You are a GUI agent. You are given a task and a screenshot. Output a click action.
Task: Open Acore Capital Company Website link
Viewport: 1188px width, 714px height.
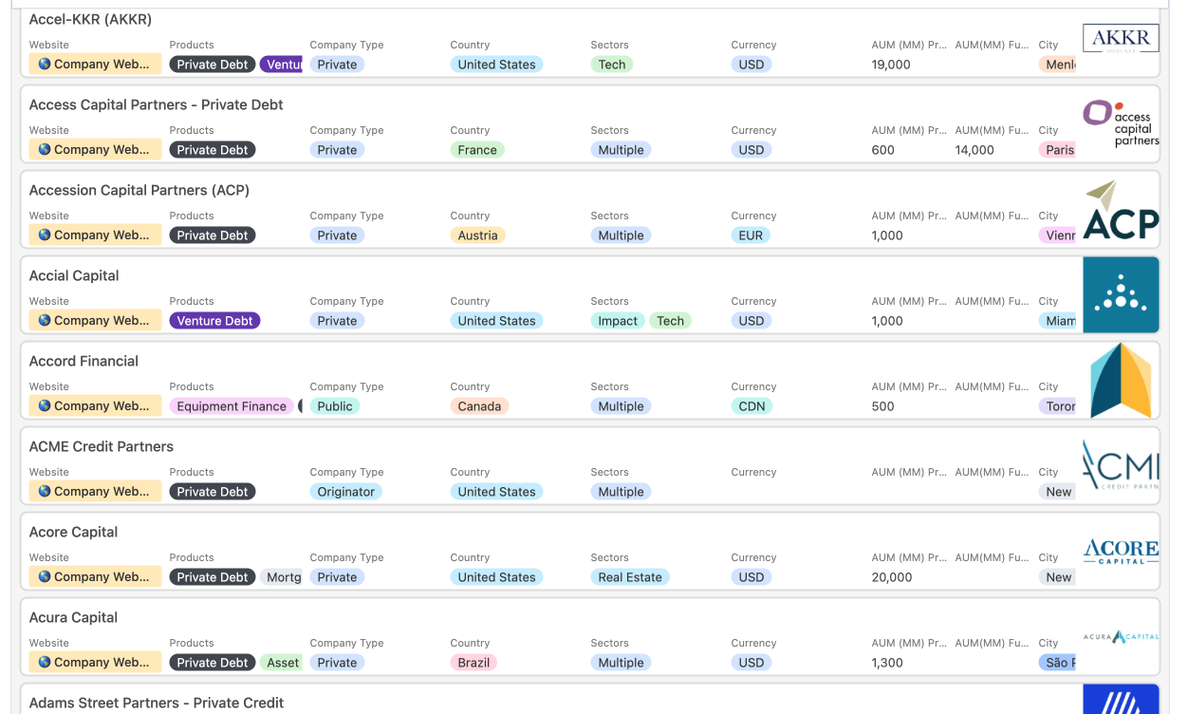[x=95, y=577]
